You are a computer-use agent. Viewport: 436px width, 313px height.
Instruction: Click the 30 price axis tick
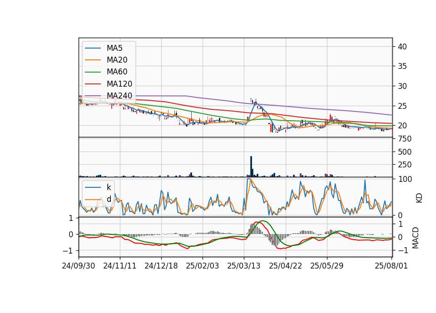(402, 86)
